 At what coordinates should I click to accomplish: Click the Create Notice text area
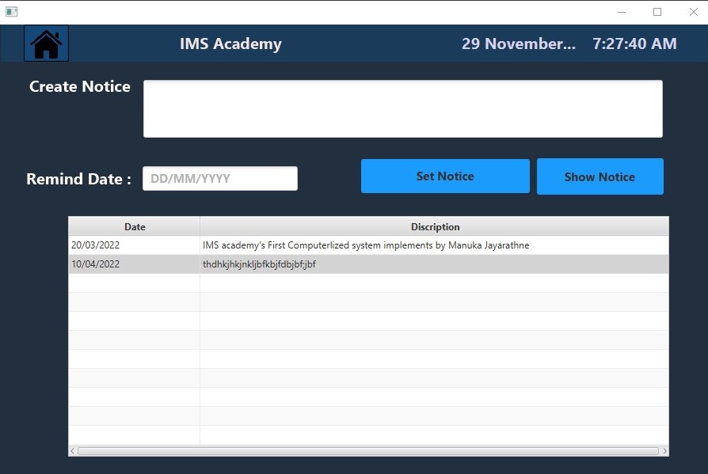pos(402,108)
